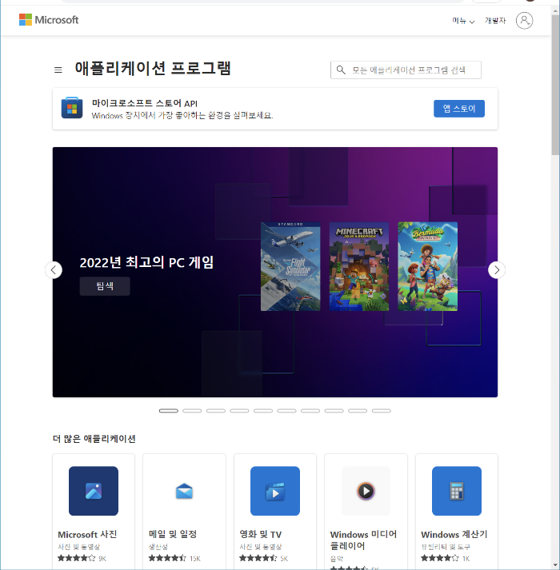The image size is (560, 570).
Task: Open the 개발자 menu link
Action: [x=495, y=21]
